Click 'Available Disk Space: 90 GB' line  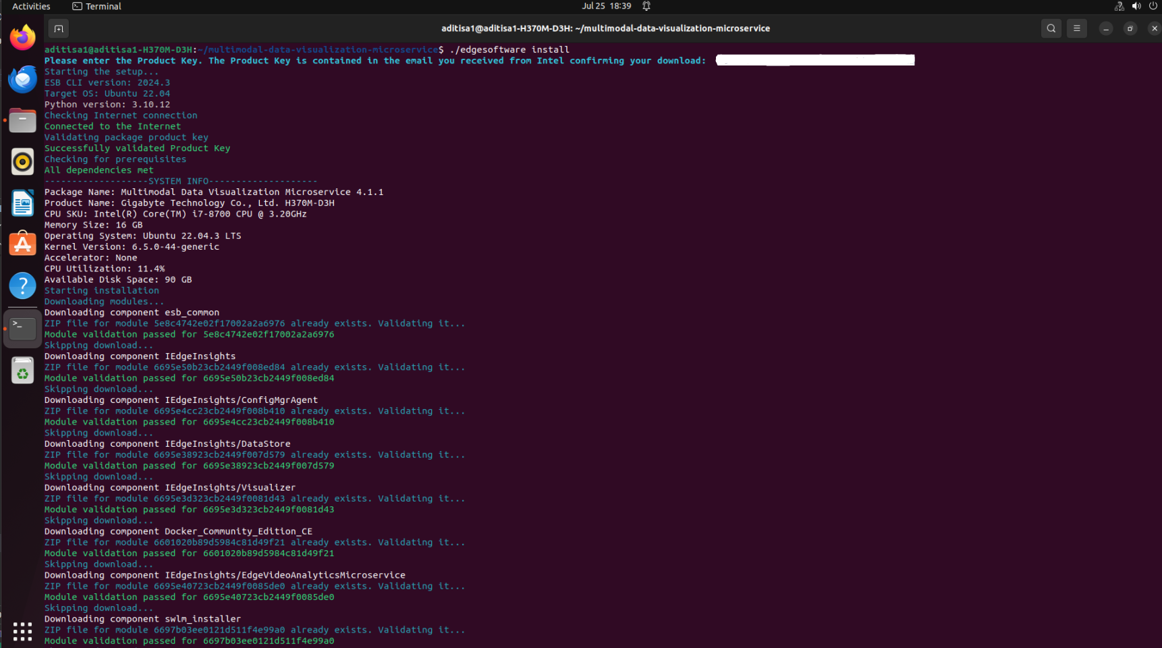pyautogui.click(x=118, y=279)
